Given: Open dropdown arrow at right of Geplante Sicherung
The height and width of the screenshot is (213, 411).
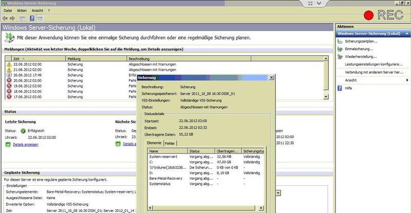Looking at the screenshot, I should click(x=278, y=193).
